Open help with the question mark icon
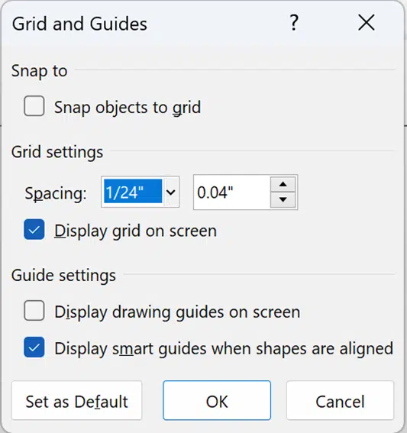Screen dimensions: 407x433 [x=294, y=23]
